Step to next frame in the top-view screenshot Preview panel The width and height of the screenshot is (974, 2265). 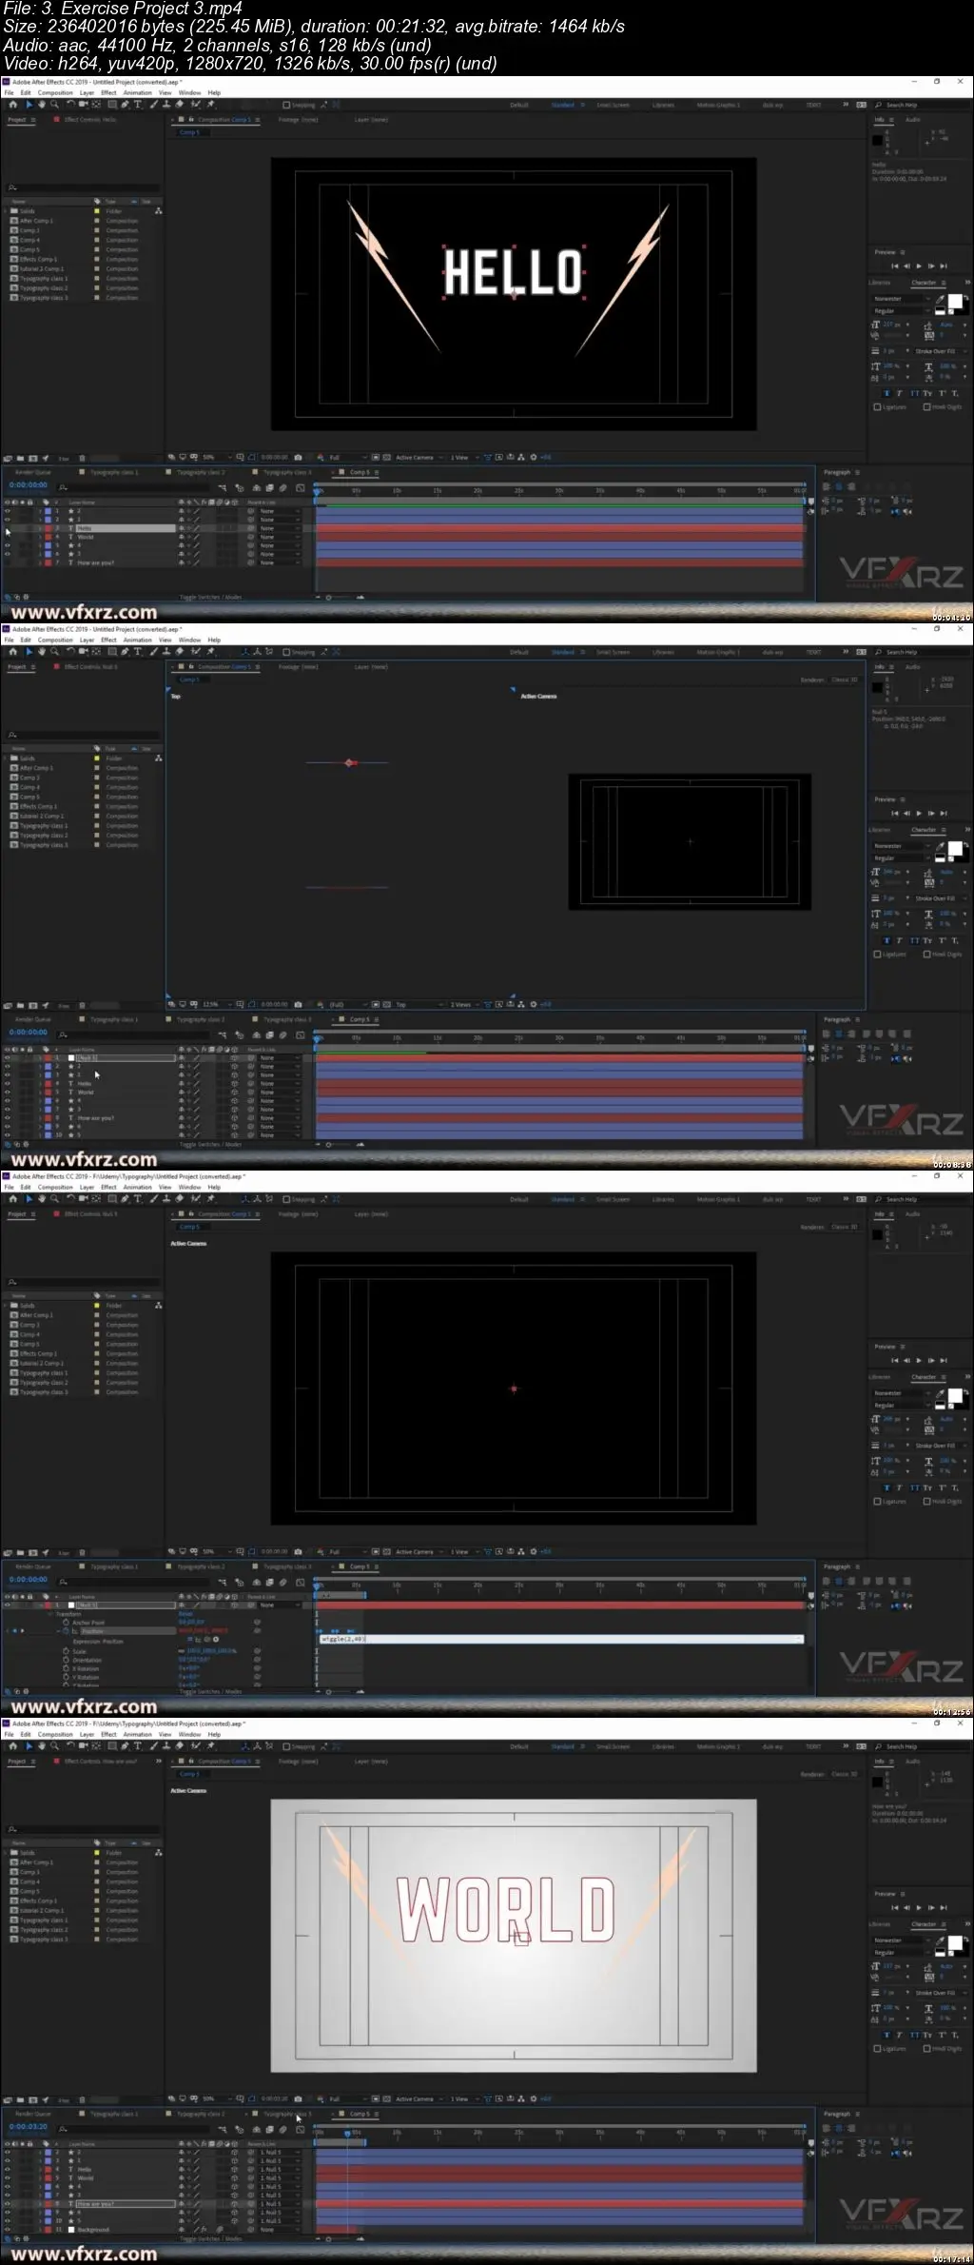click(931, 814)
